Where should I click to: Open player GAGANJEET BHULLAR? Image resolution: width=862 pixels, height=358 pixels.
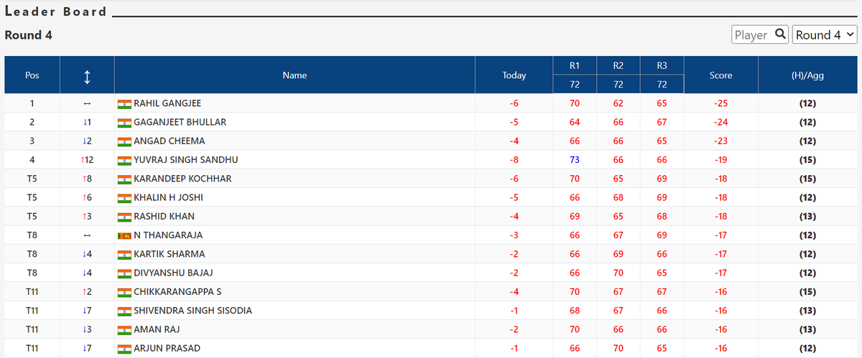coord(180,123)
